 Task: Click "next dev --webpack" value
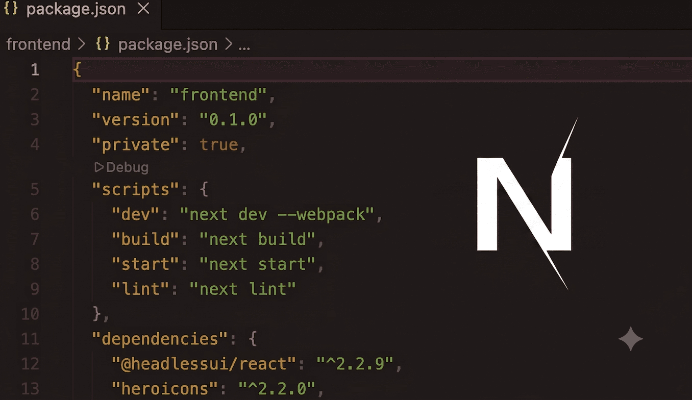tap(278, 214)
